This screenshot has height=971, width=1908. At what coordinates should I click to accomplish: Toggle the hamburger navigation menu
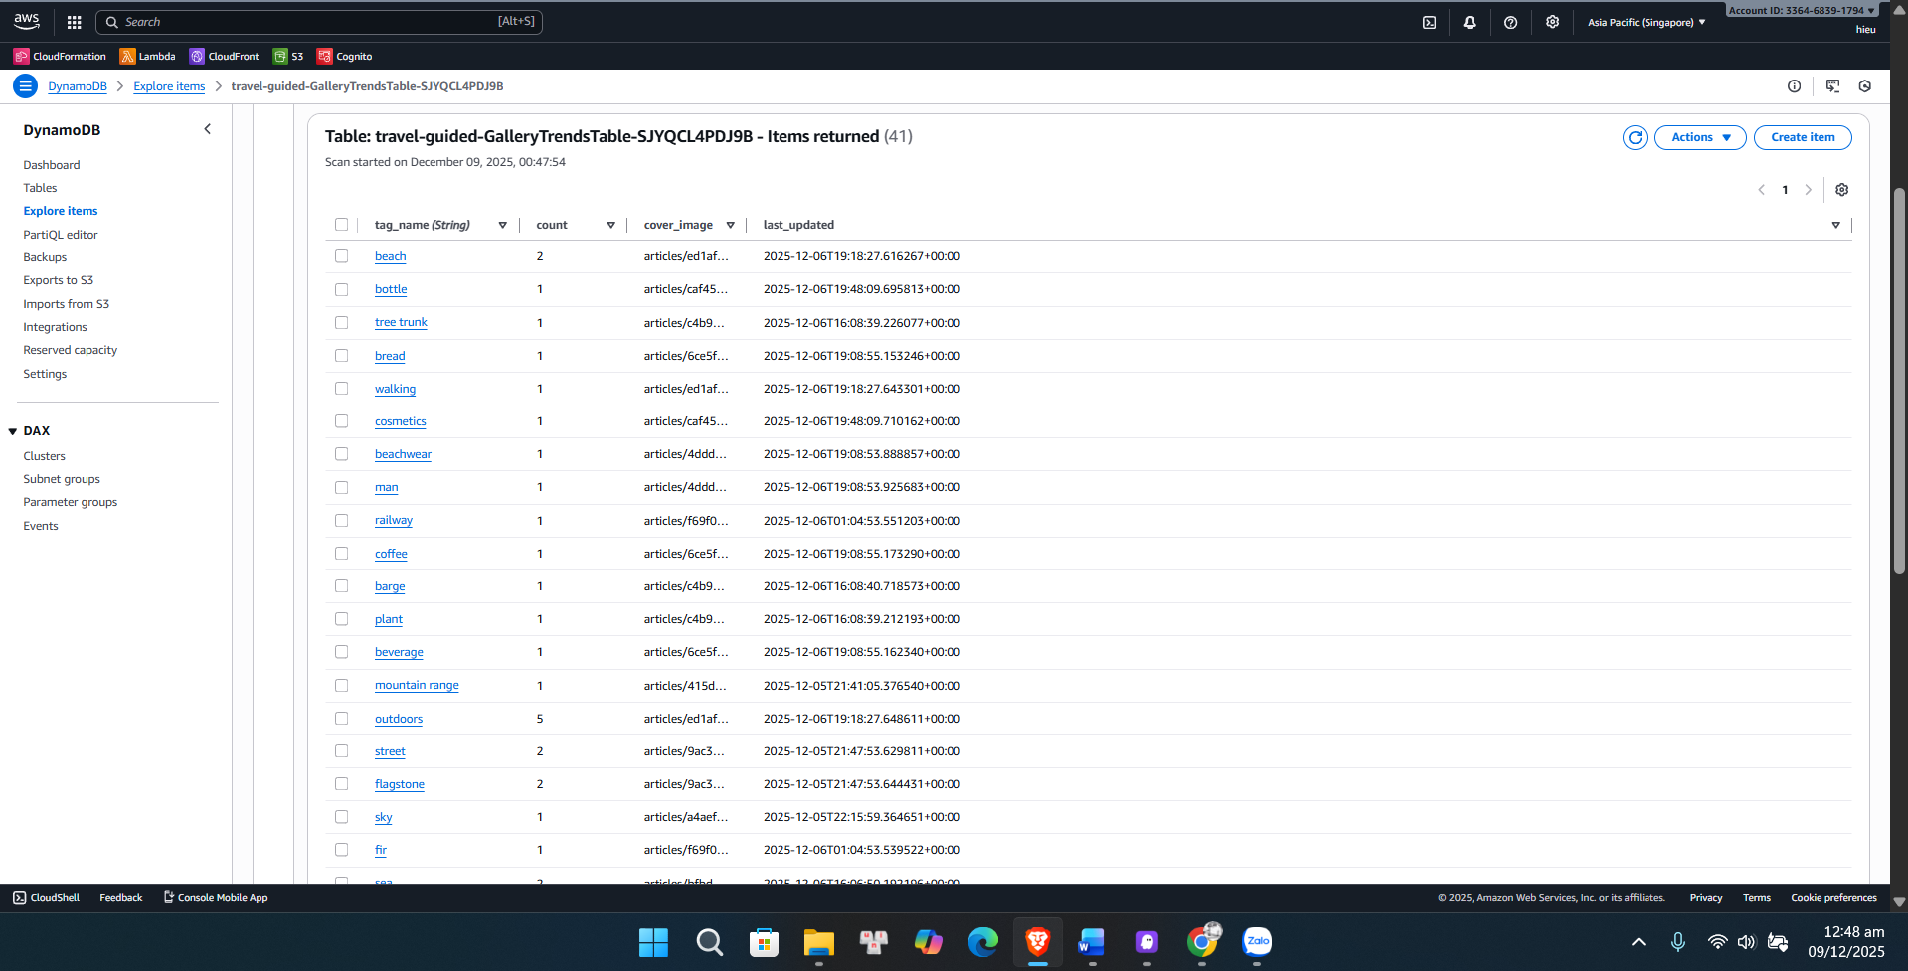pos(25,86)
